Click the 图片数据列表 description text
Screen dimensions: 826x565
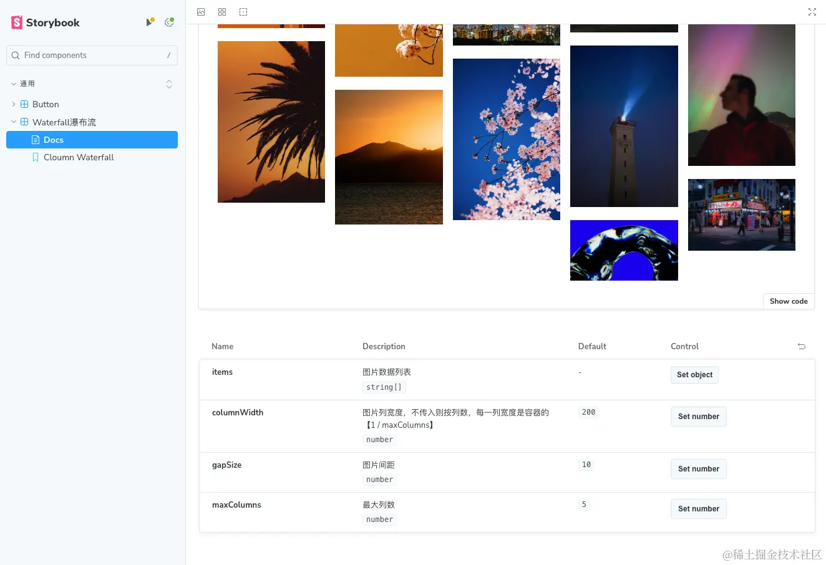(387, 372)
